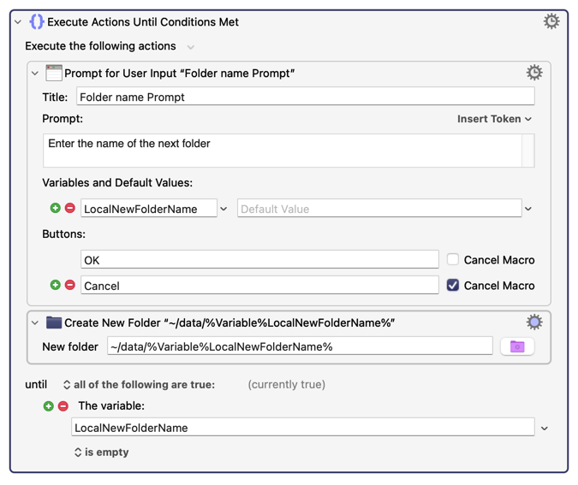Open 'all of the following are true' popup

[139, 385]
